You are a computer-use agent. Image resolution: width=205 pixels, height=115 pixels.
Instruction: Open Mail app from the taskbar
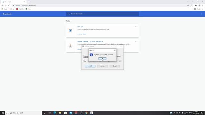click(x=70, y=113)
